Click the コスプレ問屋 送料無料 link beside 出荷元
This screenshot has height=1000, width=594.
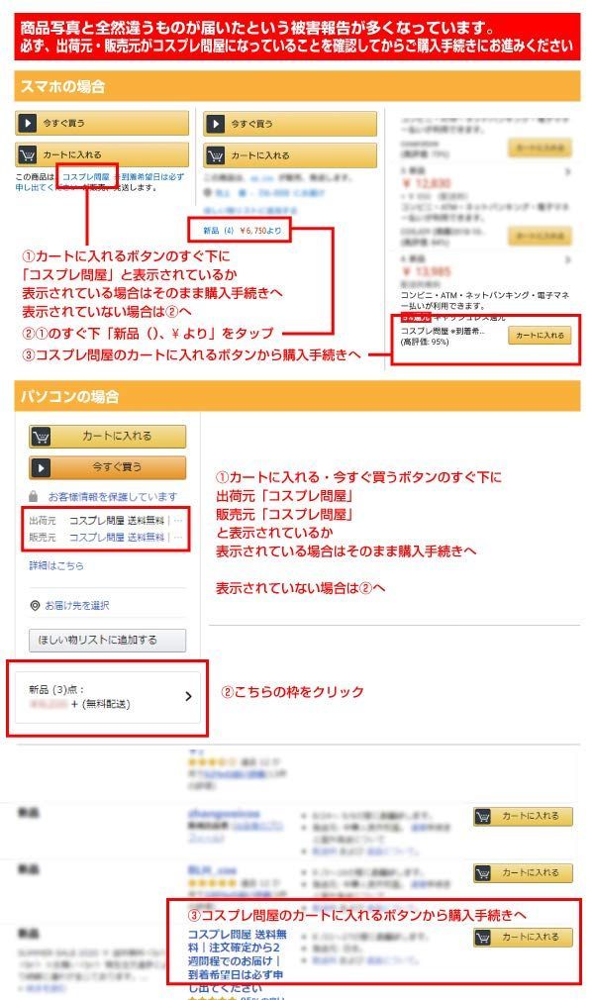click(116, 521)
